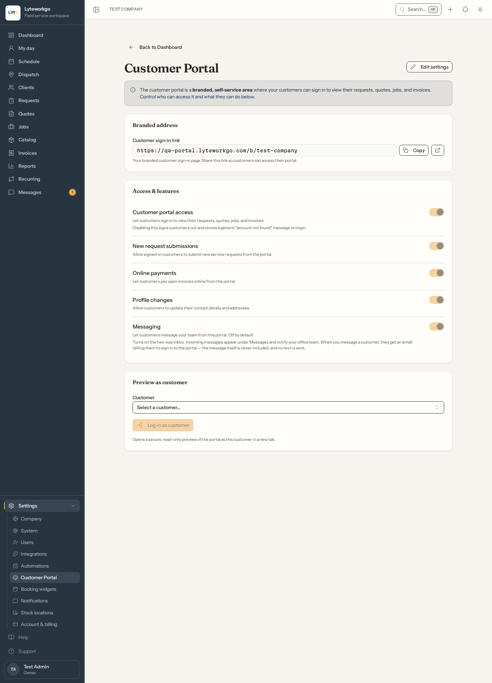This screenshot has width=492, height=683.
Task: Click the Lyteworkgo LW logo
Action: pos(13,13)
